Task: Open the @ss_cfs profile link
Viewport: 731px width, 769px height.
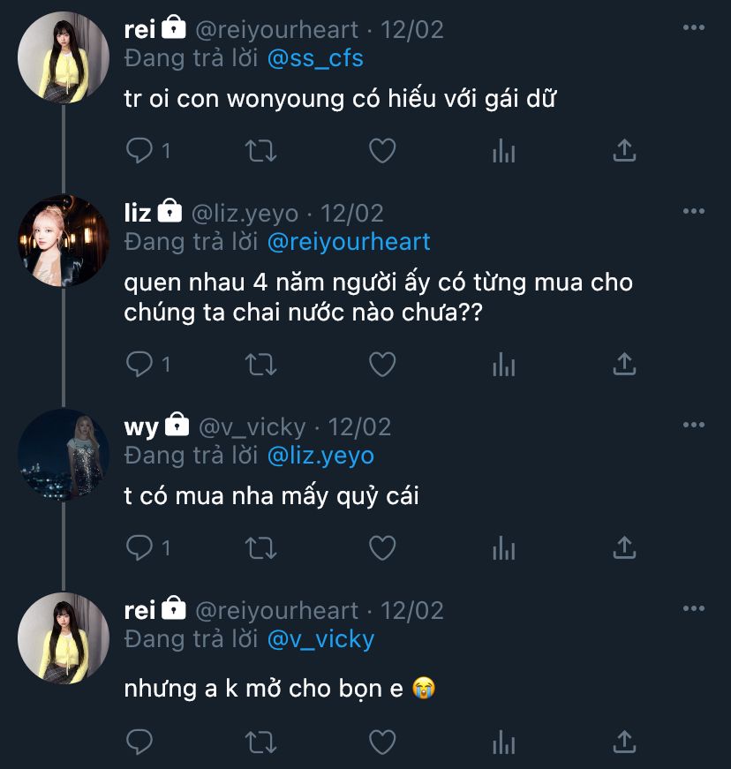Action: tap(314, 58)
